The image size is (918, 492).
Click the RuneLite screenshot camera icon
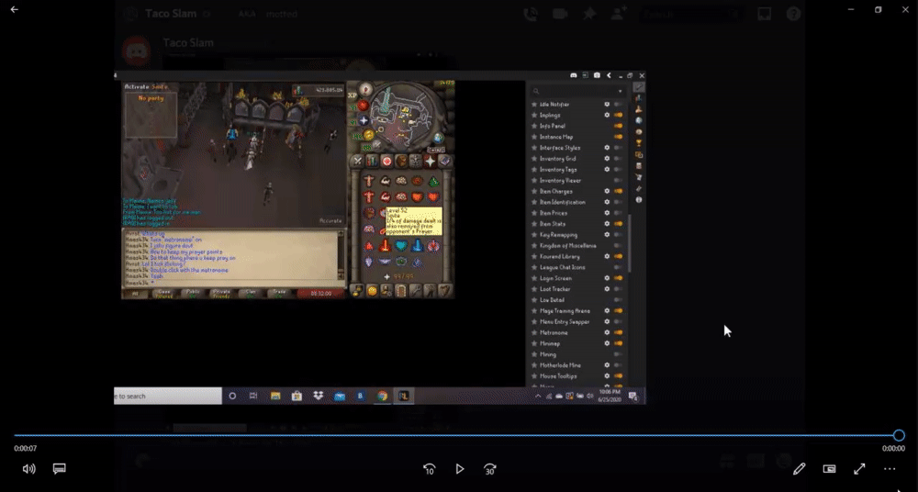pyautogui.click(x=597, y=75)
